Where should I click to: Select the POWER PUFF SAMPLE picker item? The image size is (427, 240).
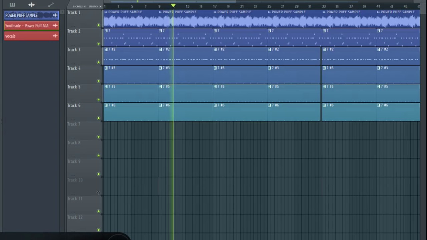(31, 15)
